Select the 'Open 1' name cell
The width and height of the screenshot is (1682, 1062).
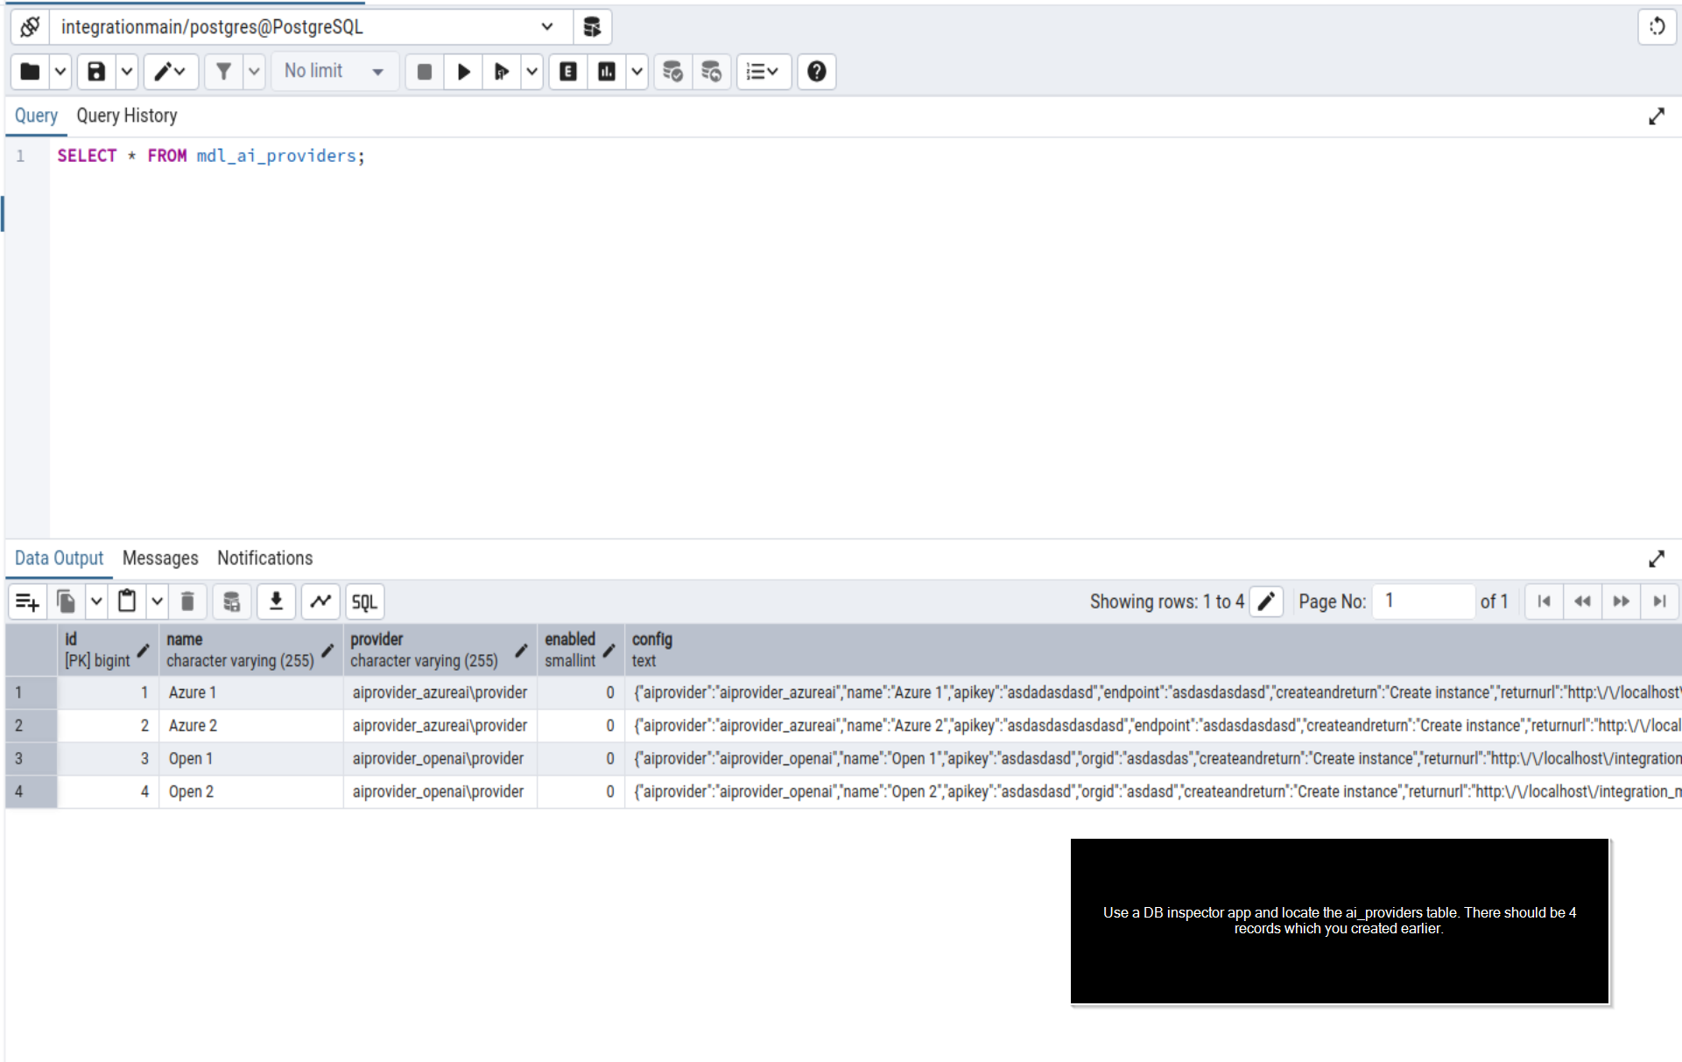tap(250, 759)
